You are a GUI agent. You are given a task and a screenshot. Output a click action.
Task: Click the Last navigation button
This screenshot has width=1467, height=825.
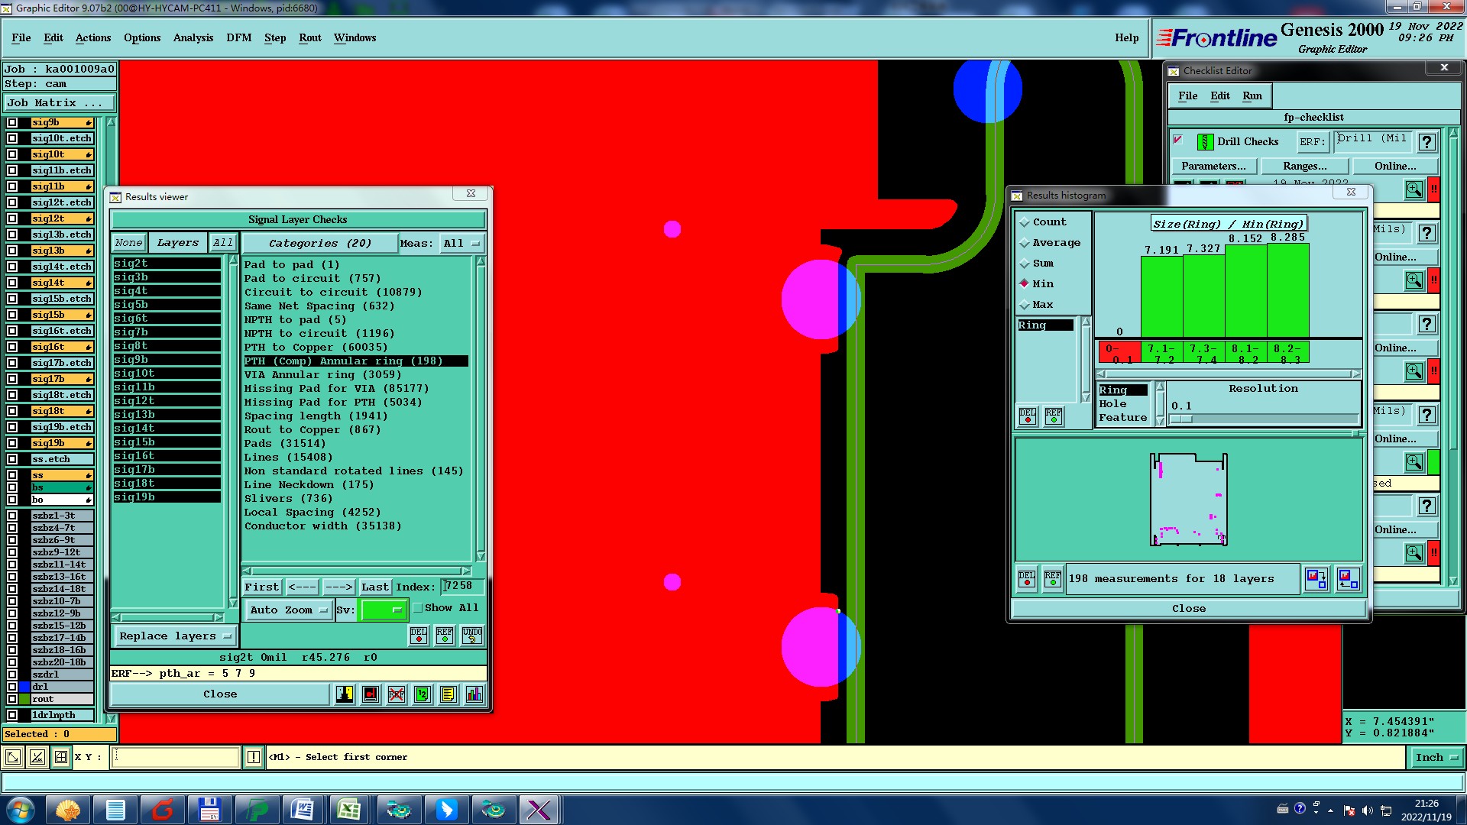[x=374, y=587]
